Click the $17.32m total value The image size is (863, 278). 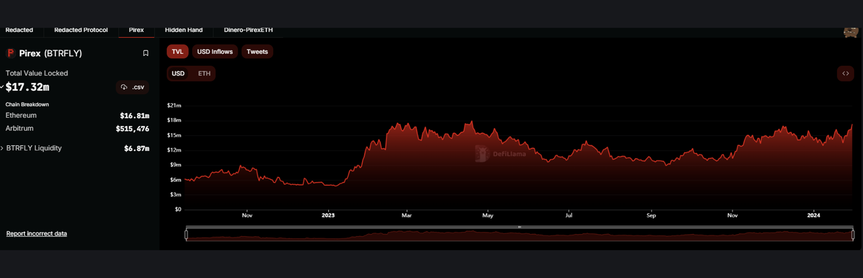(28, 87)
